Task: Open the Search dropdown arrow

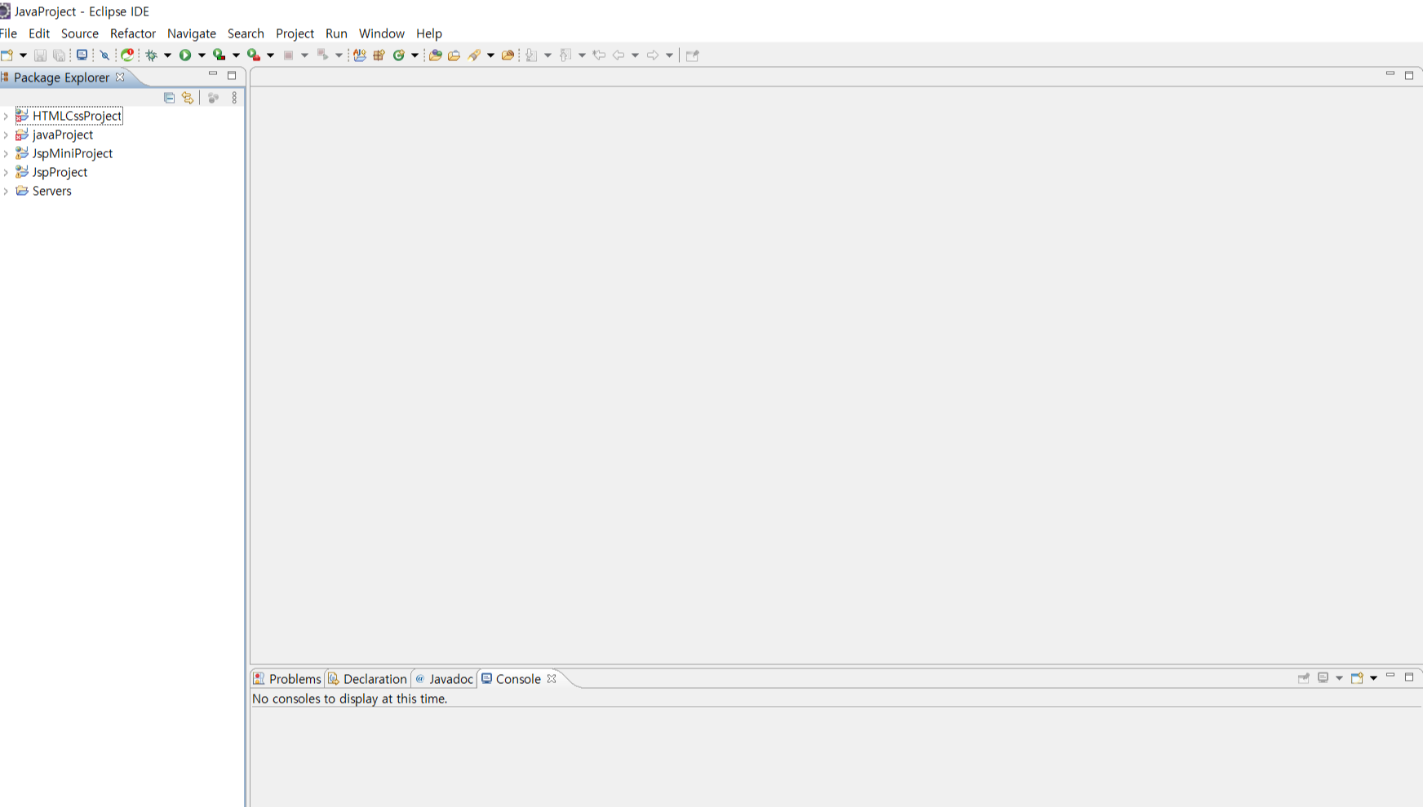Action: click(x=490, y=55)
